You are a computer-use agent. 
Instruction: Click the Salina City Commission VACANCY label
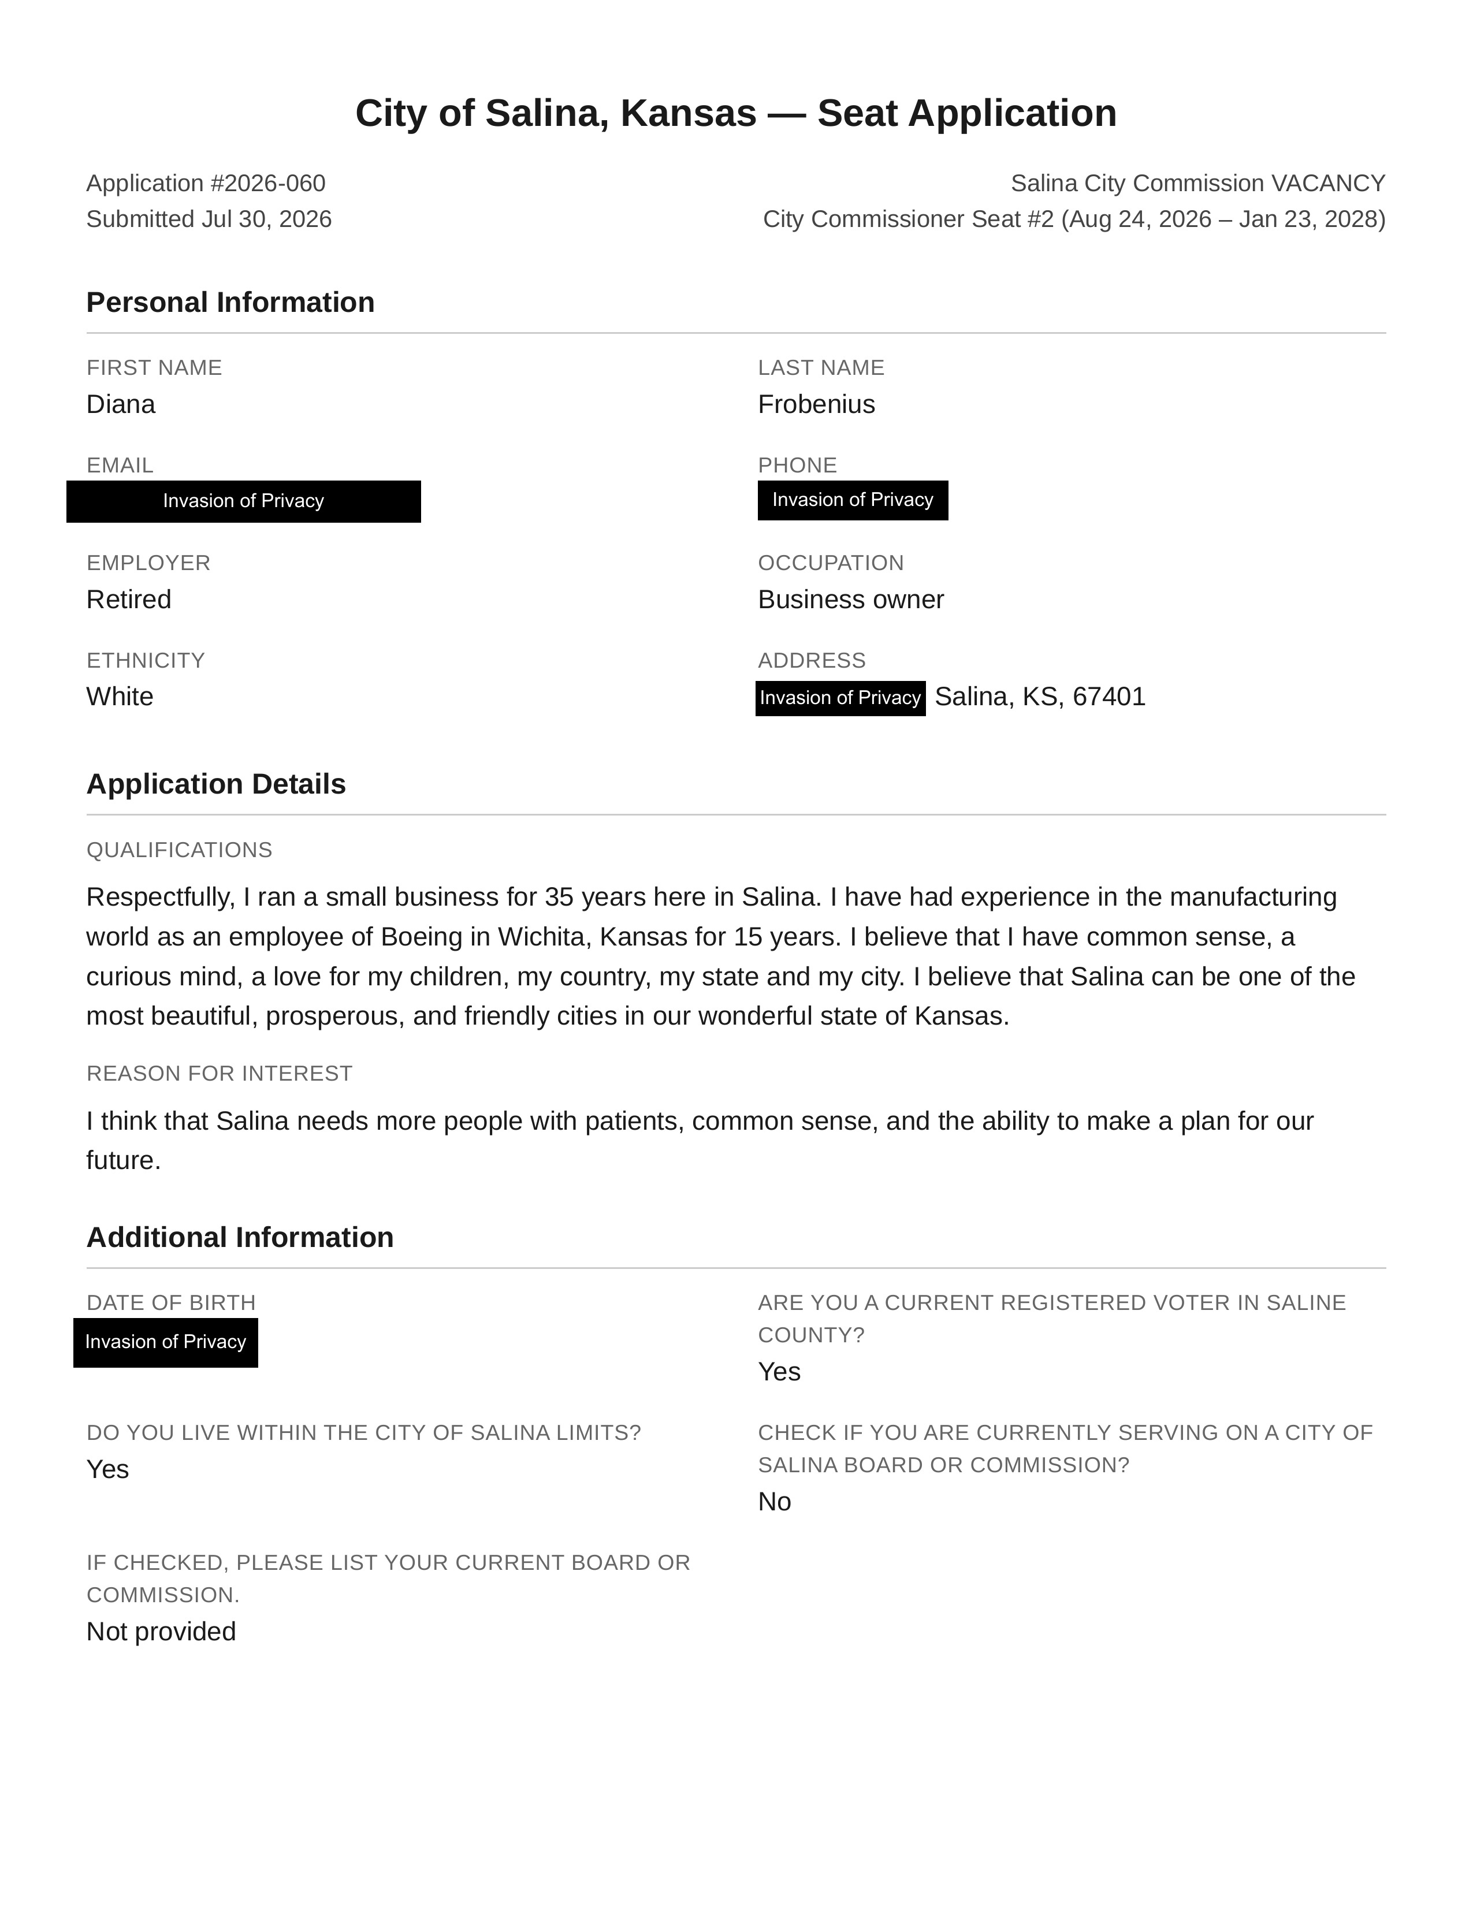pyautogui.click(x=1198, y=183)
